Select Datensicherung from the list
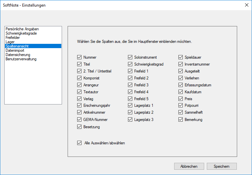Image resolution: width=252 pixels, height=175 pixels. coord(18,55)
